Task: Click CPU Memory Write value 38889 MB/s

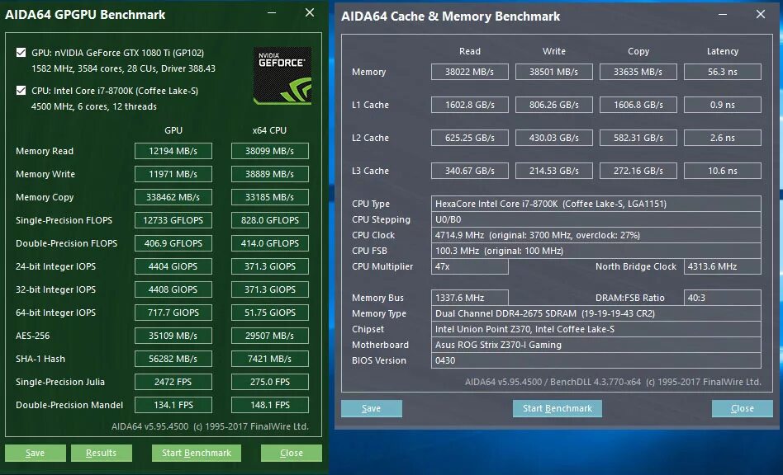Action: (x=269, y=174)
